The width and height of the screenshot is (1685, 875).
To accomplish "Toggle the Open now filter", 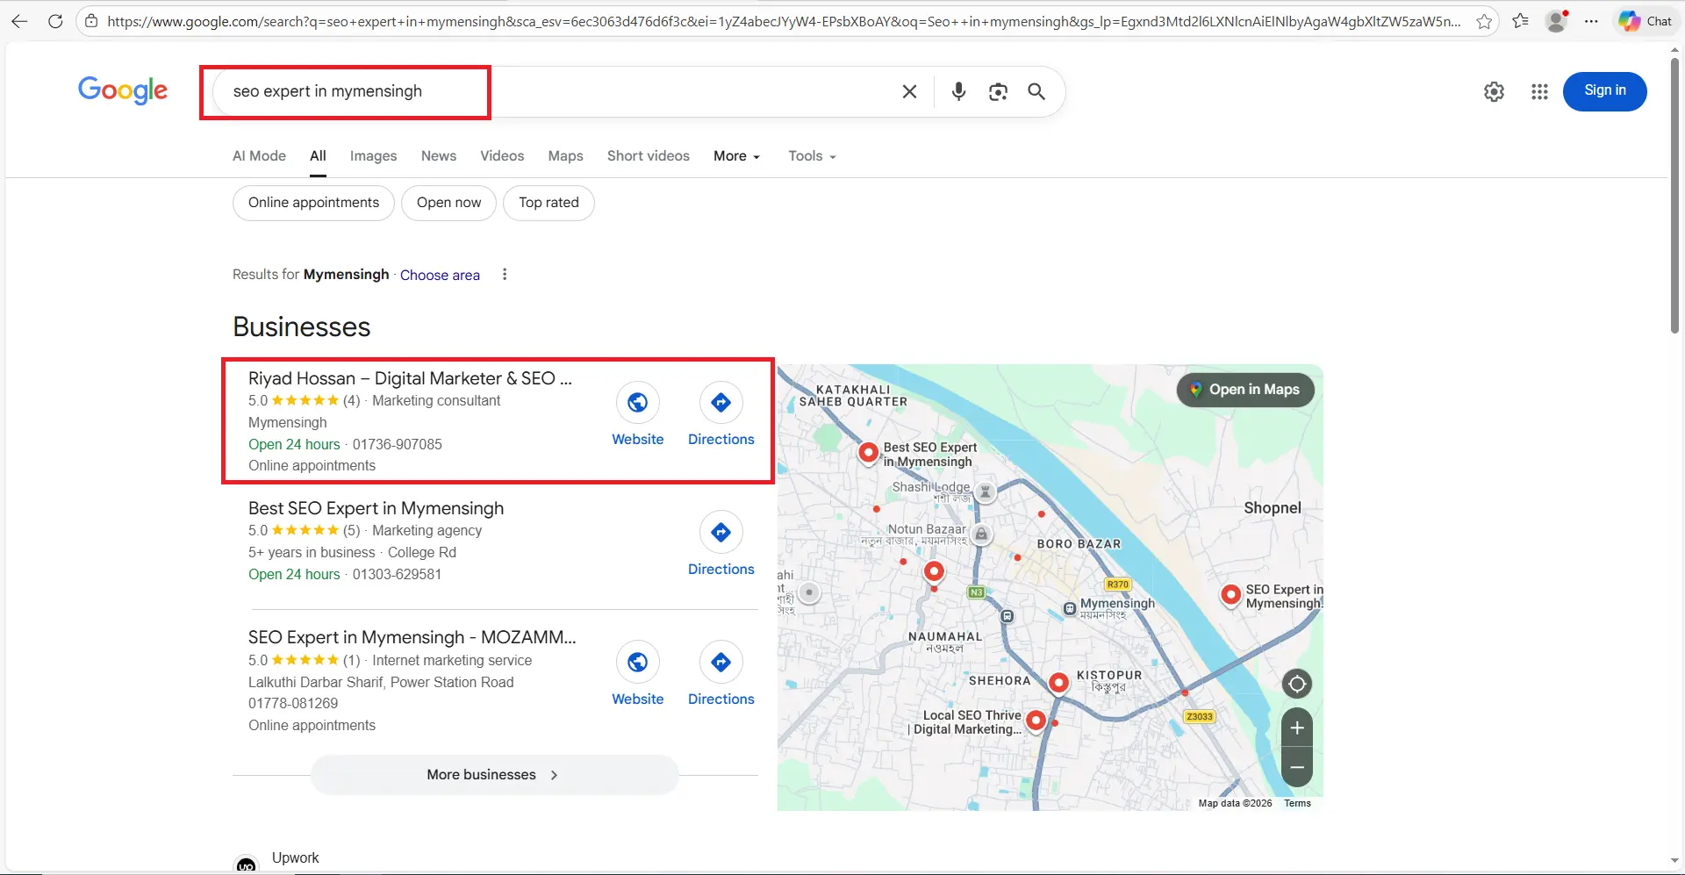I will [x=448, y=203].
